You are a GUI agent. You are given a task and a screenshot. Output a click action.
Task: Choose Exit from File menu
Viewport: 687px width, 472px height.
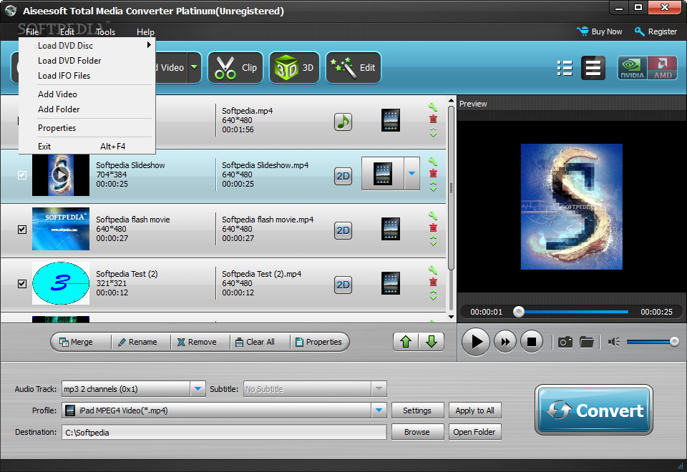87,146
